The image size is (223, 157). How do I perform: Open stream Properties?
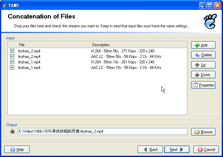pyautogui.click(x=203, y=85)
